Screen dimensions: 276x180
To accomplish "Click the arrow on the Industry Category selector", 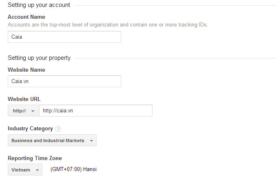I will click(91, 140).
